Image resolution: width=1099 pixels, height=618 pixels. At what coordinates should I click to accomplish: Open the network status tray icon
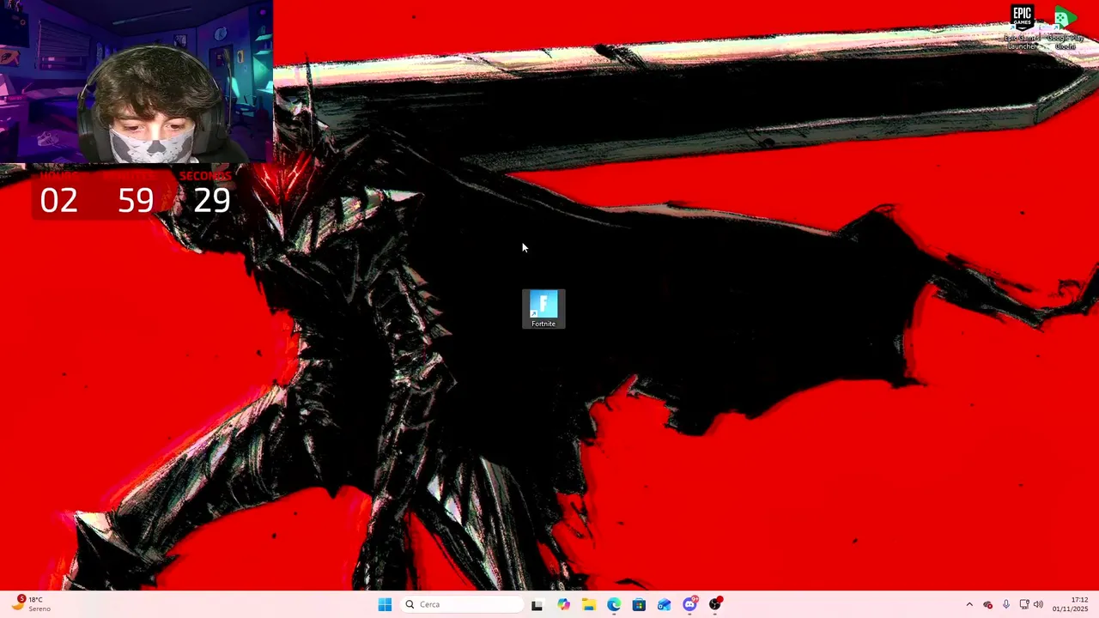(1023, 604)
